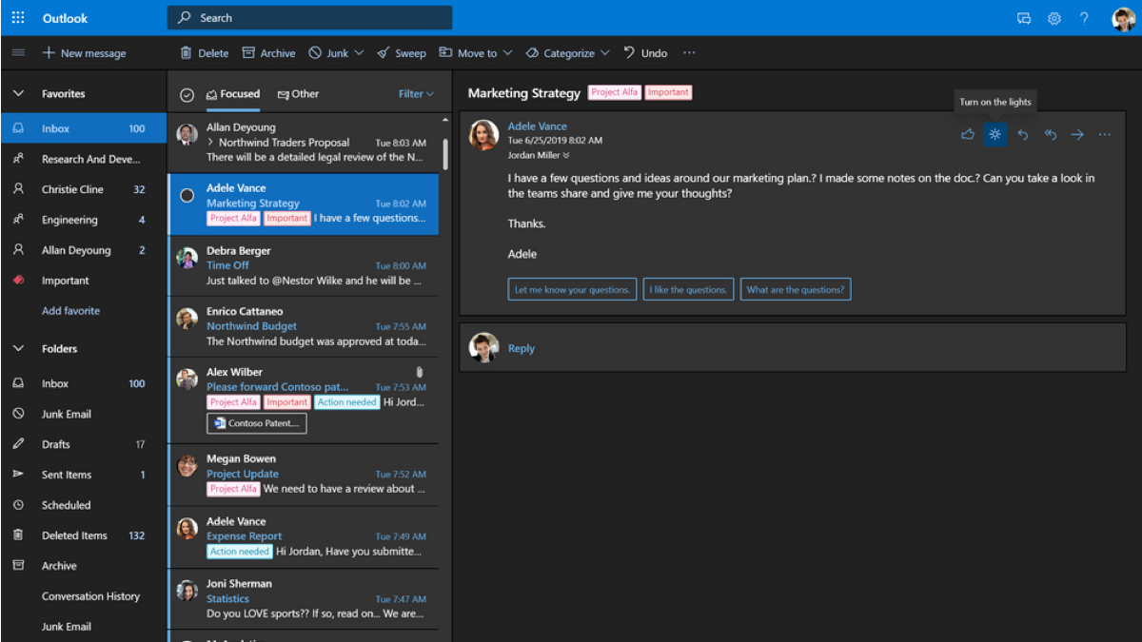Switch to the Other tab
The height and width of the screenshot is (642, 1142).
click(298, 94)
